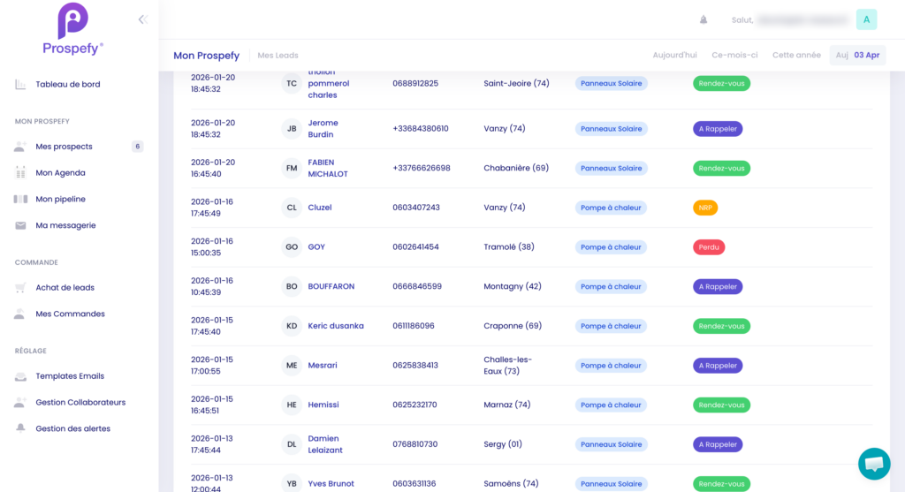Open Mes prospects in the sidebar
This screenshot has height=492, width=905.
coord(64,147)
